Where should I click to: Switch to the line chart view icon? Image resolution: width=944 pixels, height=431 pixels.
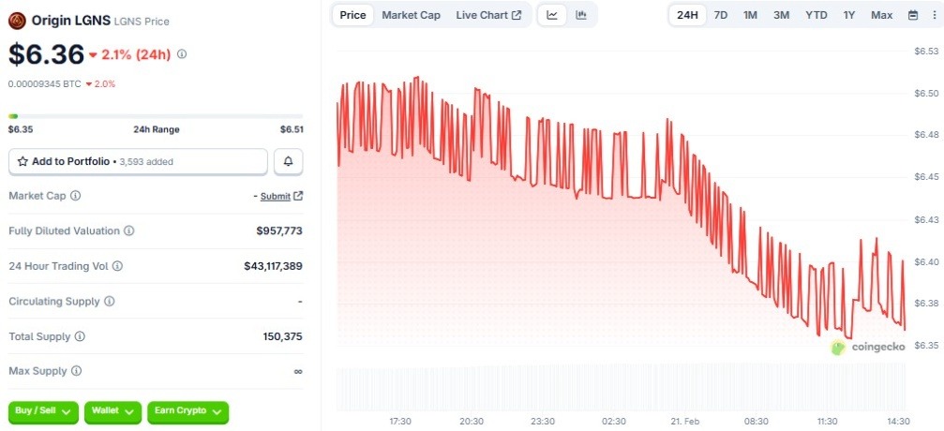click(x=552, y=16)
